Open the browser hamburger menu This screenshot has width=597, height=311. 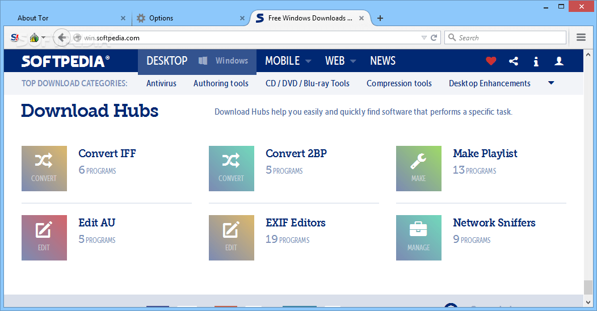pyautogui.click(x=581, y=37)
